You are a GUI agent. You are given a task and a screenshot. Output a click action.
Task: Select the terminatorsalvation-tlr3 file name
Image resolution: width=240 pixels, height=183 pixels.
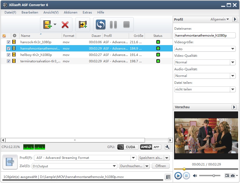click(40, 61)
